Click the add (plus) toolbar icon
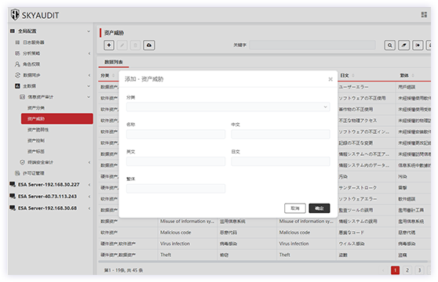Screen dimensions: 438x282 (109, 45)
